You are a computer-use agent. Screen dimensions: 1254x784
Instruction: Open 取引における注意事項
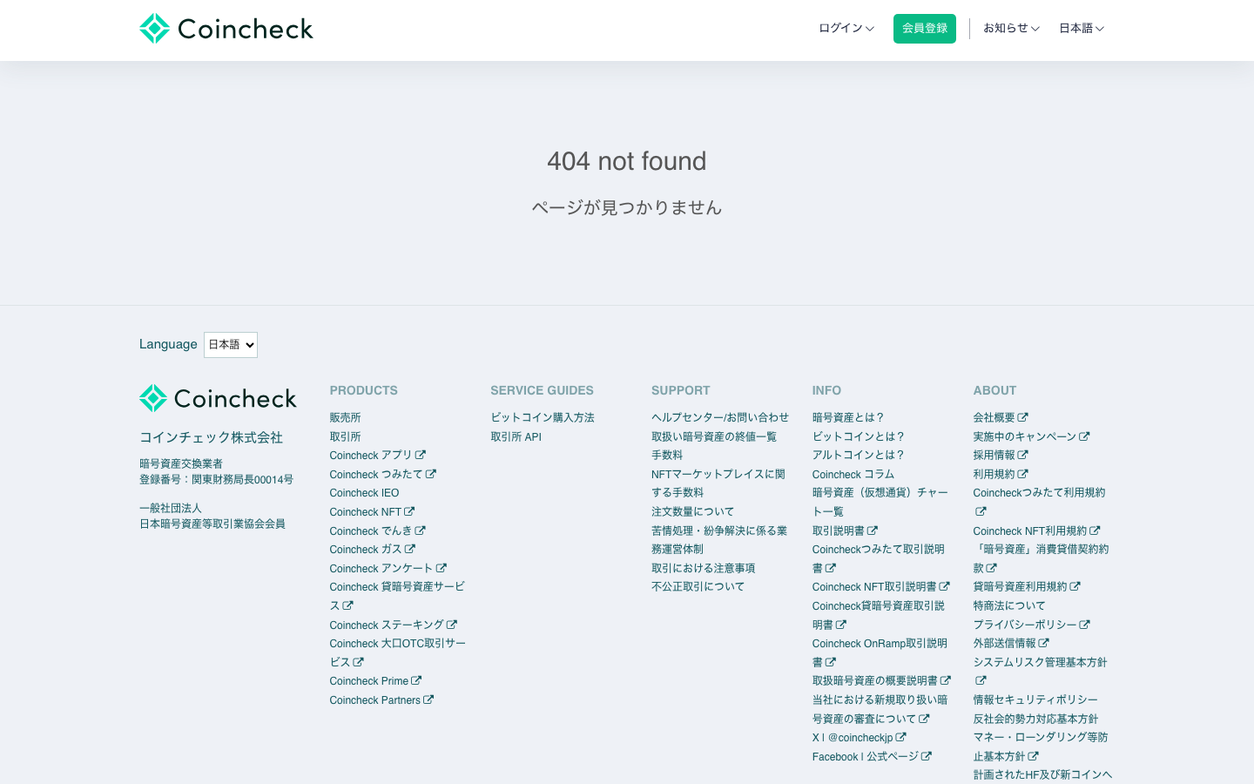pyautogui.click(x=704, y=569)
